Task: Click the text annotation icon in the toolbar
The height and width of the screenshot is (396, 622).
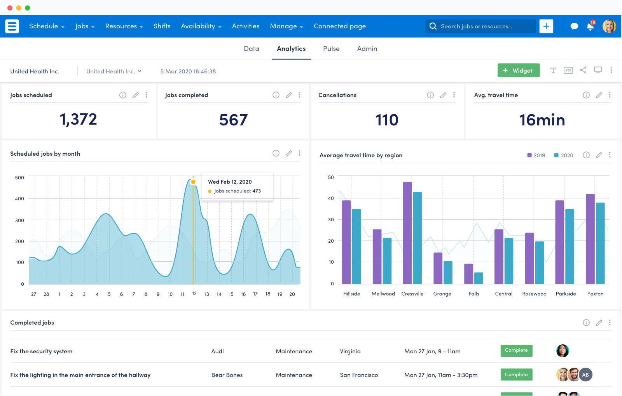Action: pos(553,70)
